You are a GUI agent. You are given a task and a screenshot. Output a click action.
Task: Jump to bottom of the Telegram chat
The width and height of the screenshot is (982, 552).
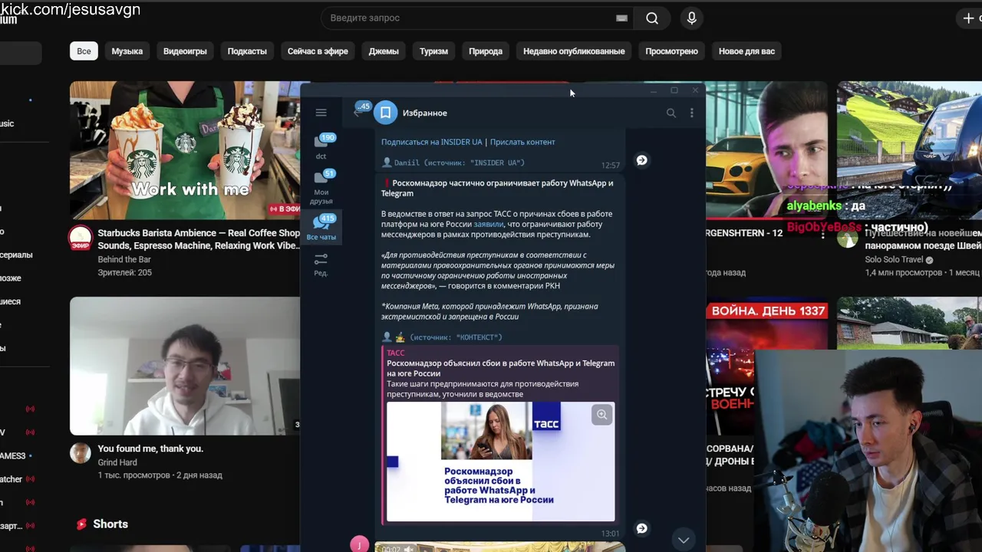(x=683, y=540)
